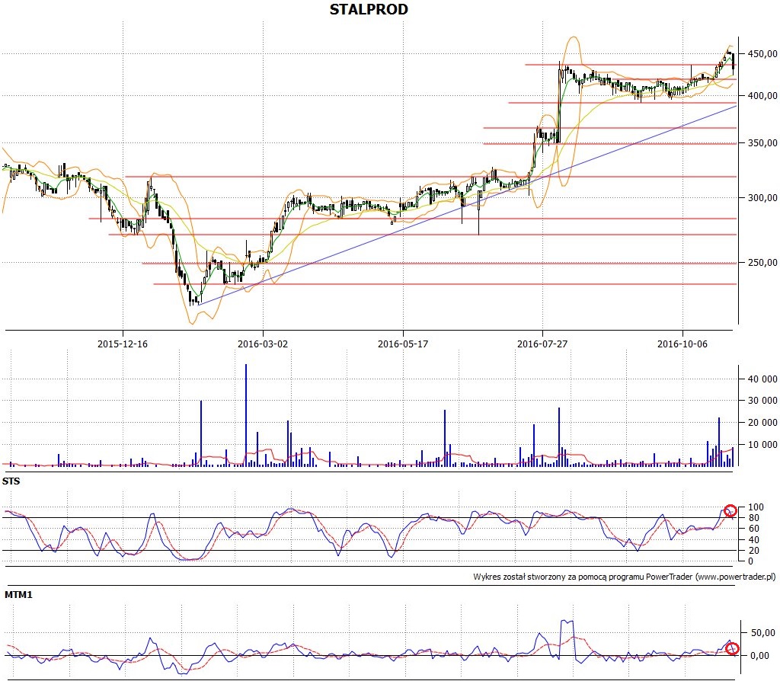This screenshot has height=681, width=780.
Task: Click the STS 40 level label
Action: (753, 540)
